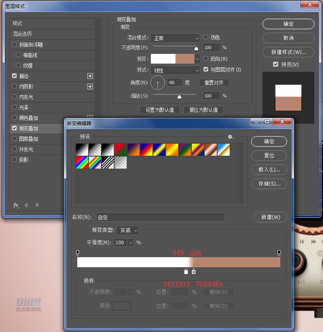Open the 混合模式 dropdown set to 正常
Screen dimensions: 323x332
pyautogui.click(x=175, y=38)
